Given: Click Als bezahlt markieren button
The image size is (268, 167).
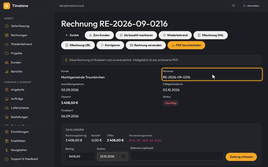Looking at the screenshot, I should click(x=136, y=35).
